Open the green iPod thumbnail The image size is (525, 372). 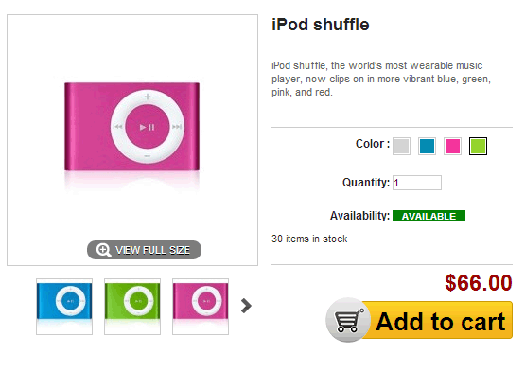pyautogui.click(x=132, y=307)
